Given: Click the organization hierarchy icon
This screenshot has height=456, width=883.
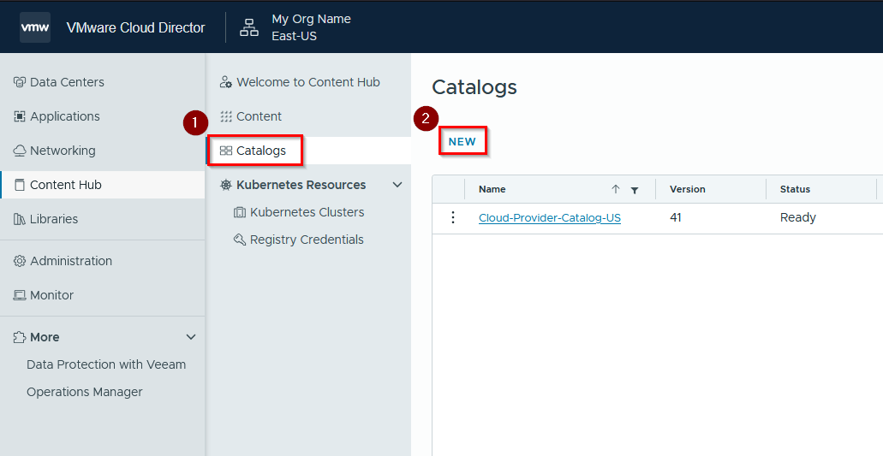Looking at the screenshot, I should (249, 27).
